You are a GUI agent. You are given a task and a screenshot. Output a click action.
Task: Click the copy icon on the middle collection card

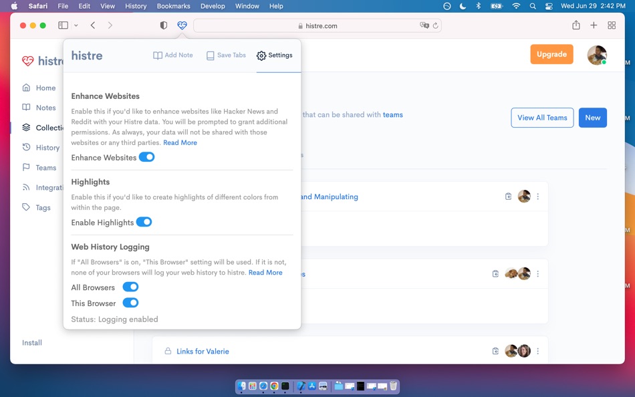tap(495, 274)
